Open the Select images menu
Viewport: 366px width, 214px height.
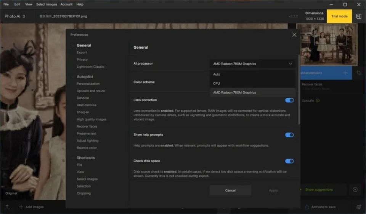tap(47, 4)
